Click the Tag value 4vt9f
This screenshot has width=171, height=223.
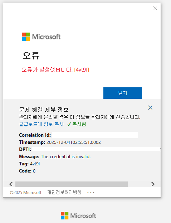pos(35,164)
